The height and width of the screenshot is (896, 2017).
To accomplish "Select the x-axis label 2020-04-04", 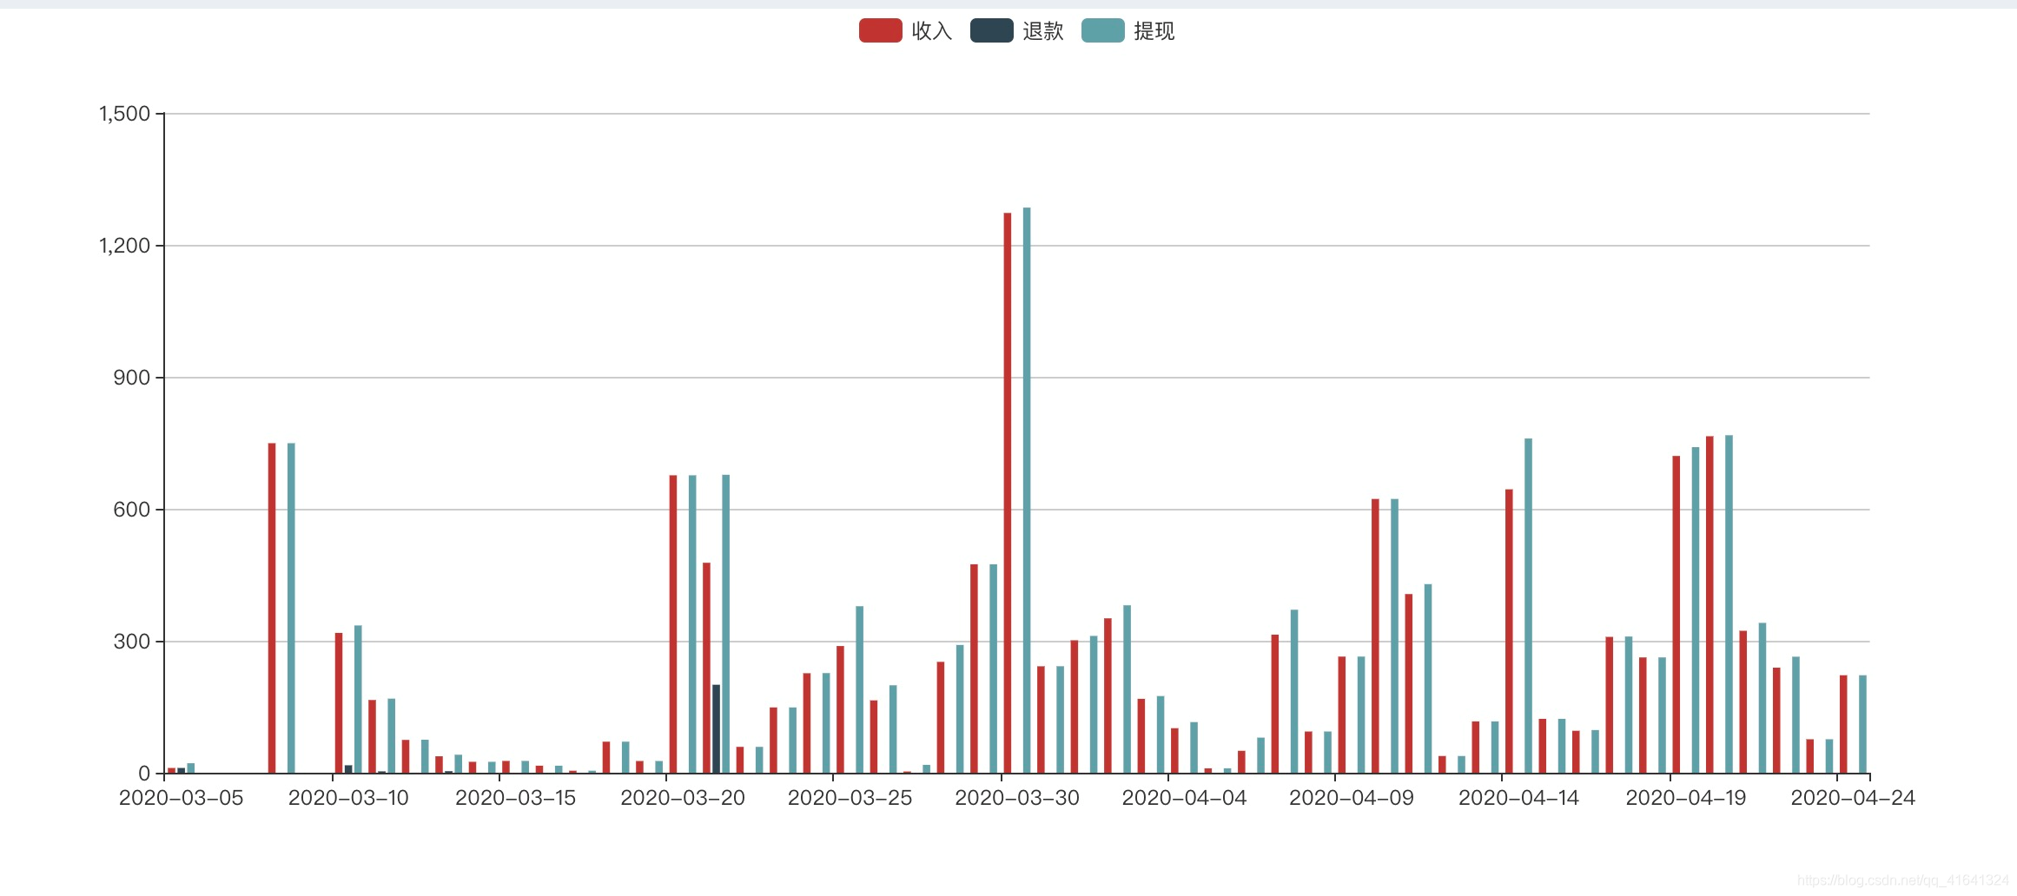I will pyautogui.click(x=1185, y=798).
